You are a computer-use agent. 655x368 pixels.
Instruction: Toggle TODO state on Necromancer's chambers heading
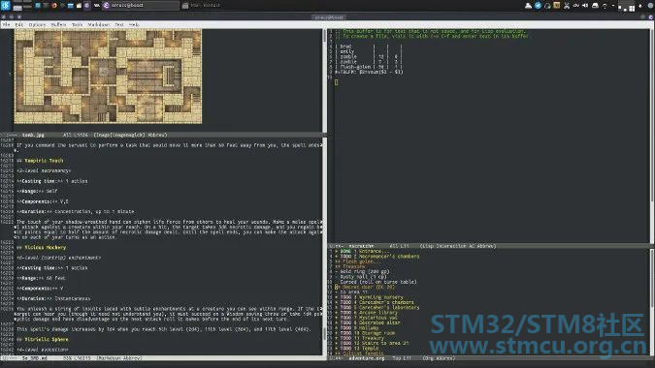[x=345, y=257]
